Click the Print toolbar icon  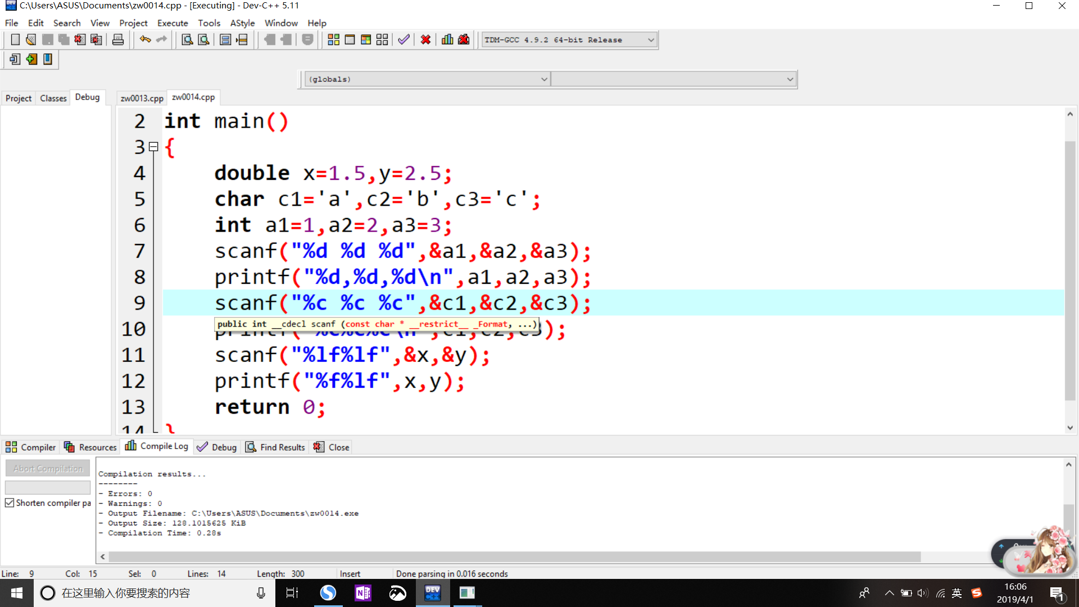pyautogui.click(x=118, y=40)
